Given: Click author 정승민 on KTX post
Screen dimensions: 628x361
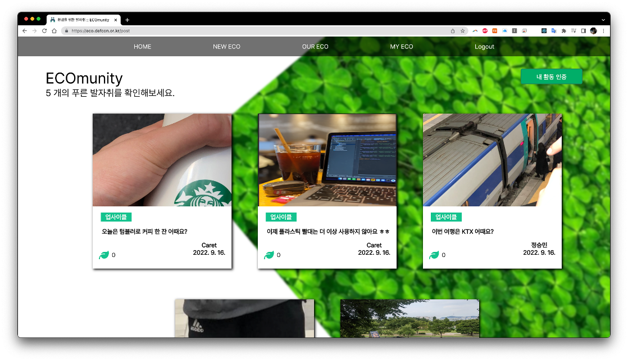Looking at the screenshot, I should [539, 245].
